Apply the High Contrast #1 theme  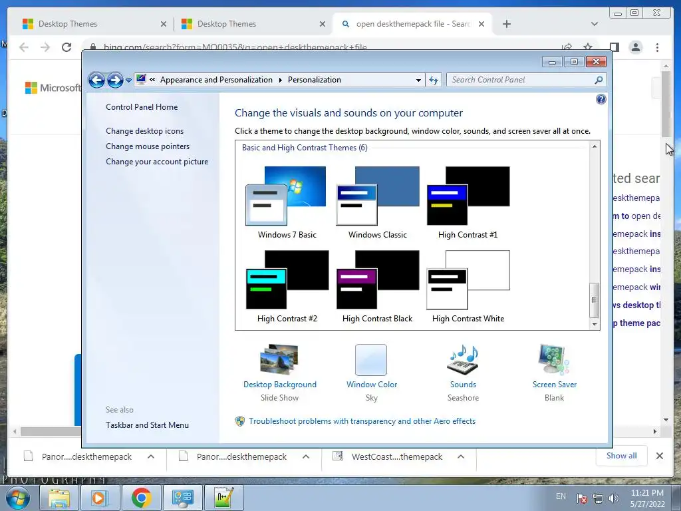[x=468, y=202]
